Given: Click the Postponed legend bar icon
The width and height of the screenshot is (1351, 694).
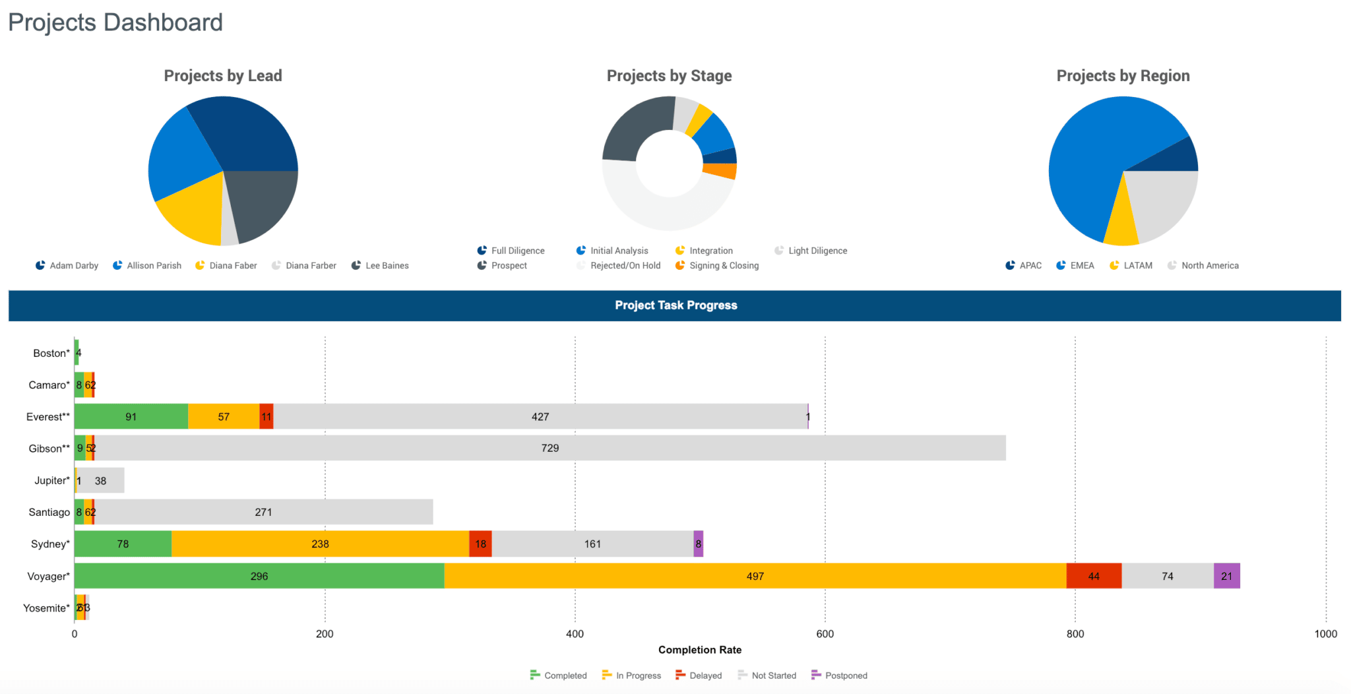Looking at the screenshot, I should pyautogui.click(x=816, y=675).
